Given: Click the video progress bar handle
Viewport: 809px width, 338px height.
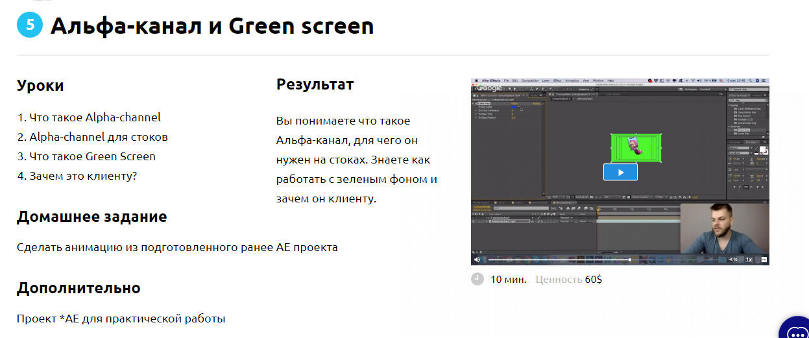Looking at the screenshot, I should pos(629,260).
